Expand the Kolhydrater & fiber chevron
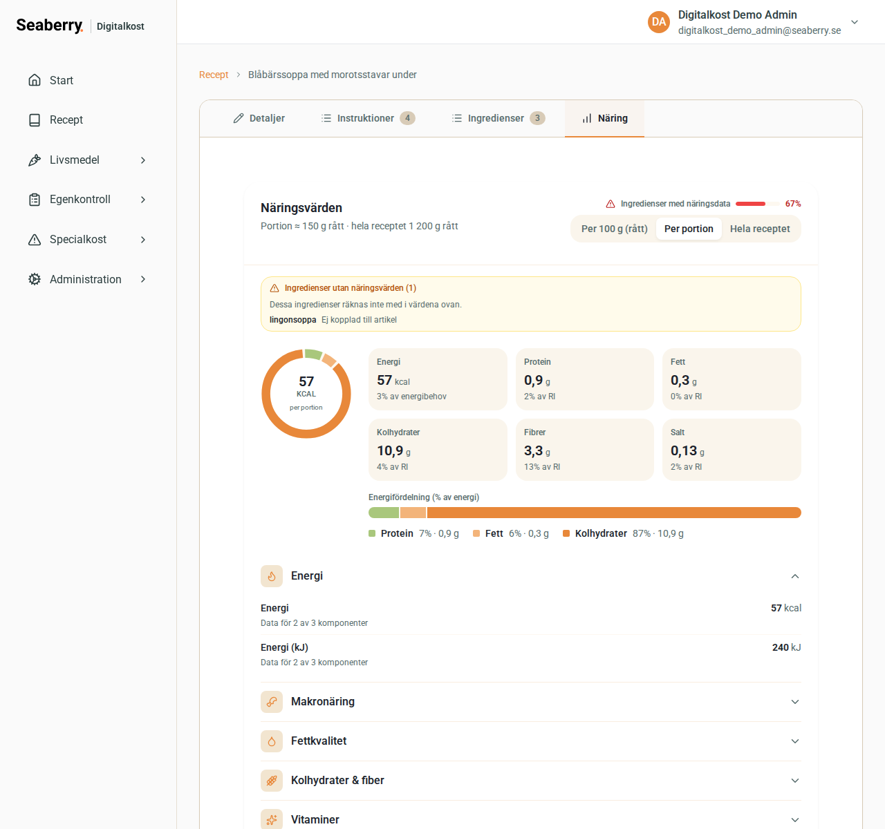 tap(795, 781)
